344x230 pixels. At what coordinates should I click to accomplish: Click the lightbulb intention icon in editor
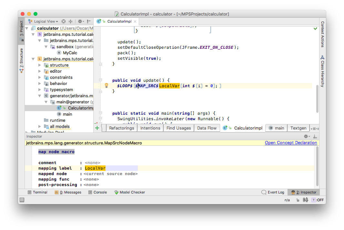coord(106,86)
